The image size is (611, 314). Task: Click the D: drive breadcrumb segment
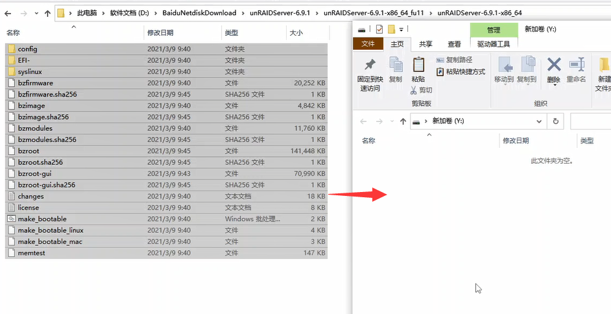(x=129, y=13)
